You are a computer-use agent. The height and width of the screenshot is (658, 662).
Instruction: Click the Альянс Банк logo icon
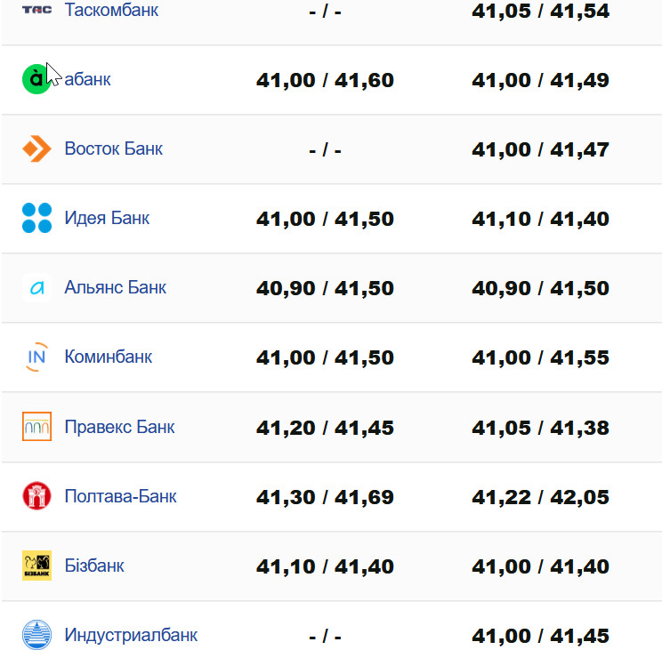(36, 287)
